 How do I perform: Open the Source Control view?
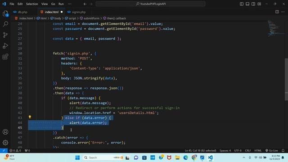5,35
